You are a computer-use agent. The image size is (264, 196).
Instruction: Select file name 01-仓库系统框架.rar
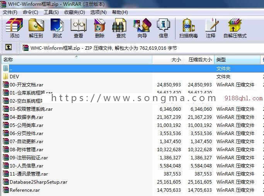(x=31, y=93)
